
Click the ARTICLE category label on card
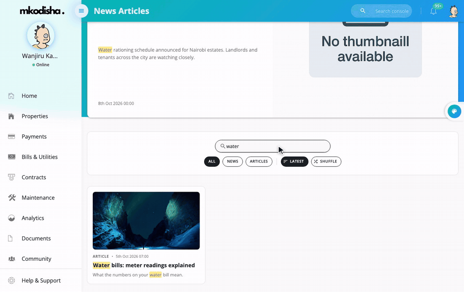(x=101, y=257)
